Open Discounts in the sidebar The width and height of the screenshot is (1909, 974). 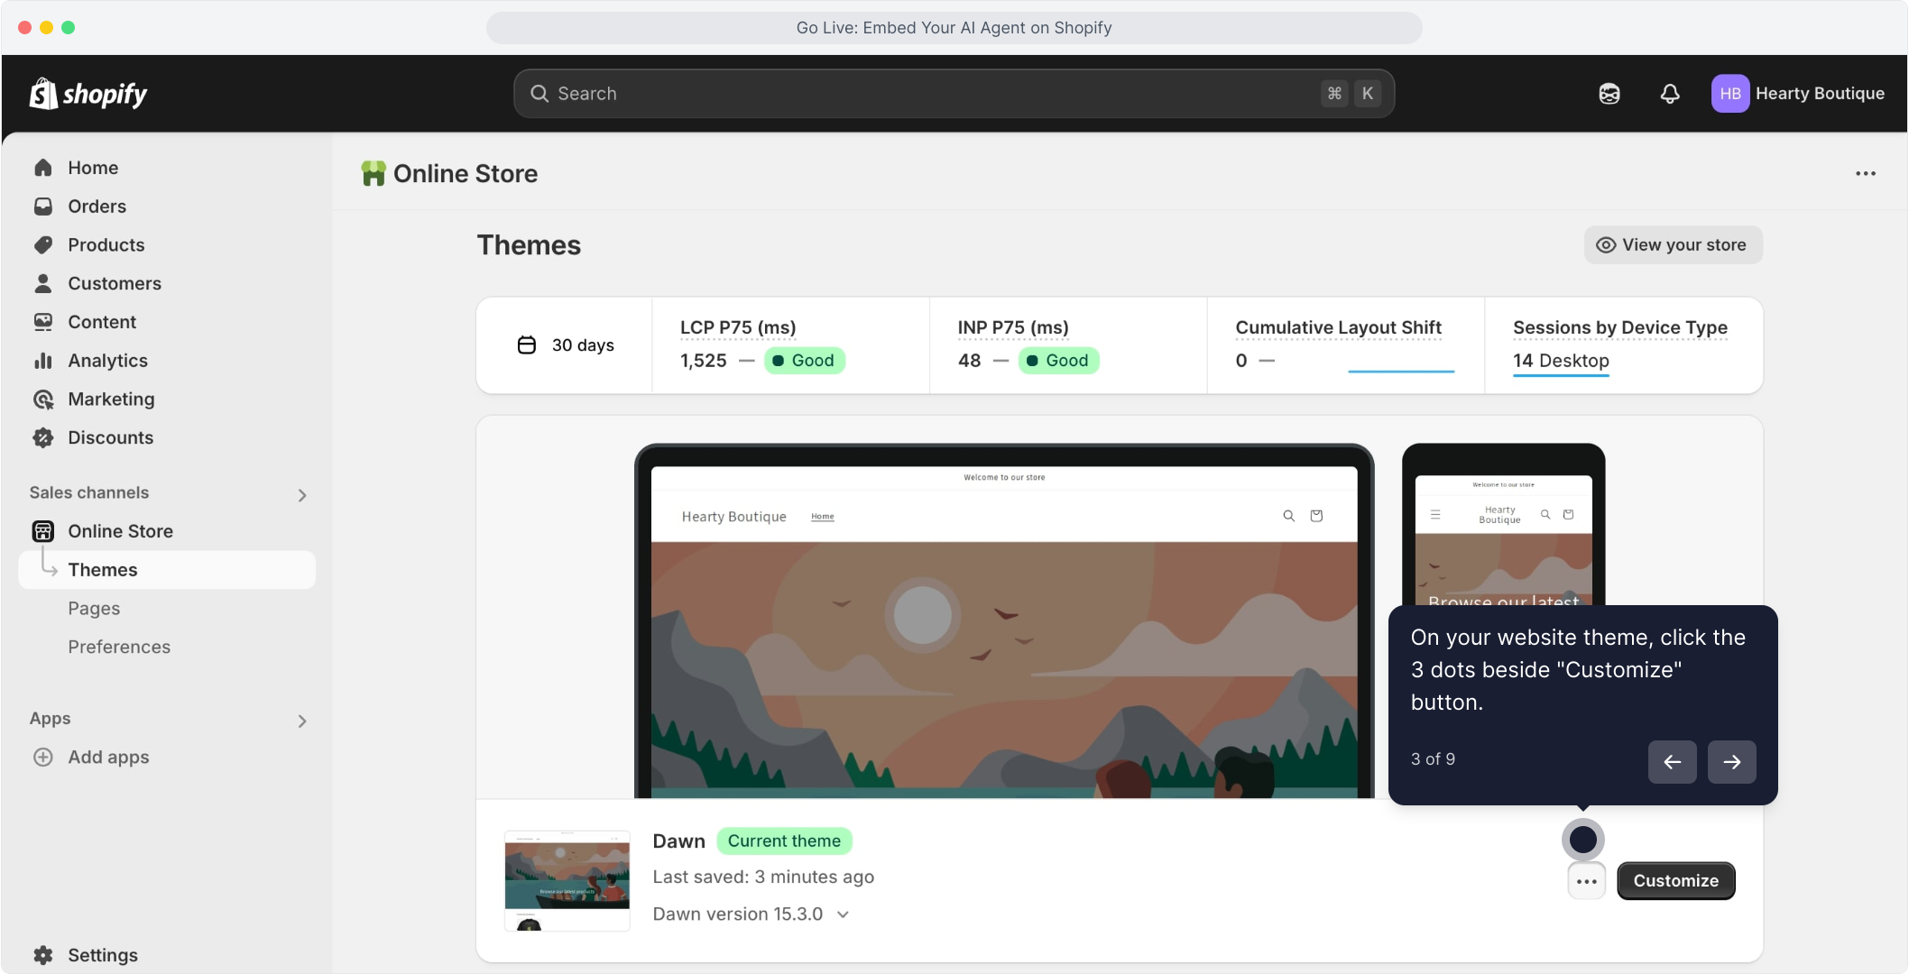click(110, 438)
